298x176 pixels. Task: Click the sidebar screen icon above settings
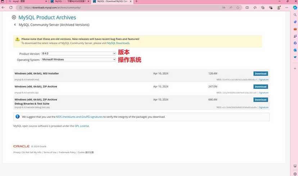tap(295, 166)
